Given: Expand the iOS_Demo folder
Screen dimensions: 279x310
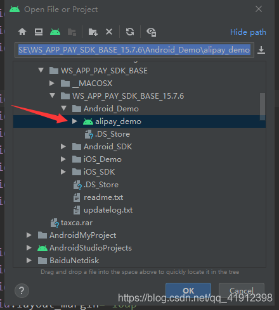Looking at the screenshot, I should coord(63,159).
